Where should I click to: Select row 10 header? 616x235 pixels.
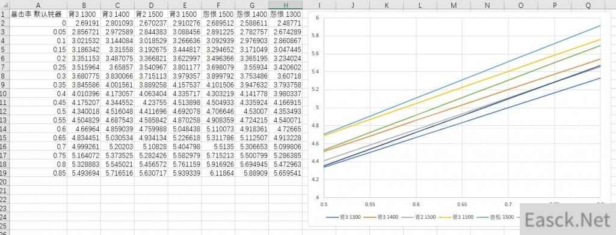coord(4,94)
